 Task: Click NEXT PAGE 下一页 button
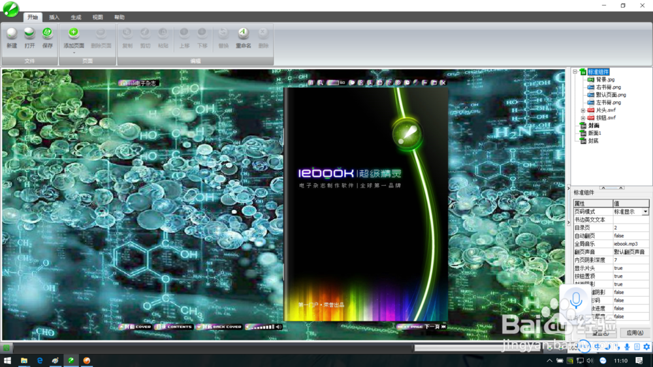pos(421,327)
